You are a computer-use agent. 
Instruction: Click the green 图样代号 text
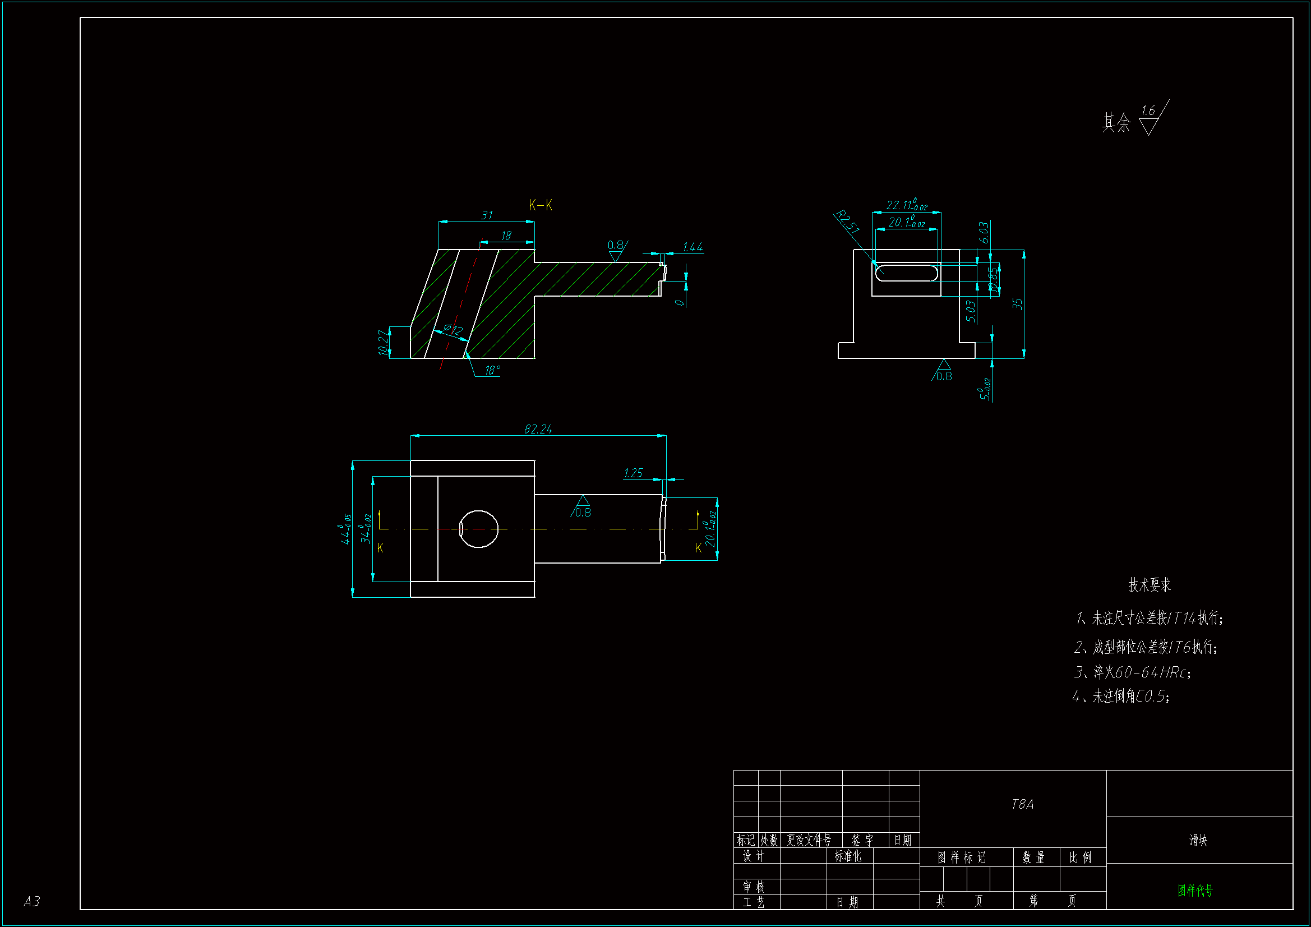1195,890
